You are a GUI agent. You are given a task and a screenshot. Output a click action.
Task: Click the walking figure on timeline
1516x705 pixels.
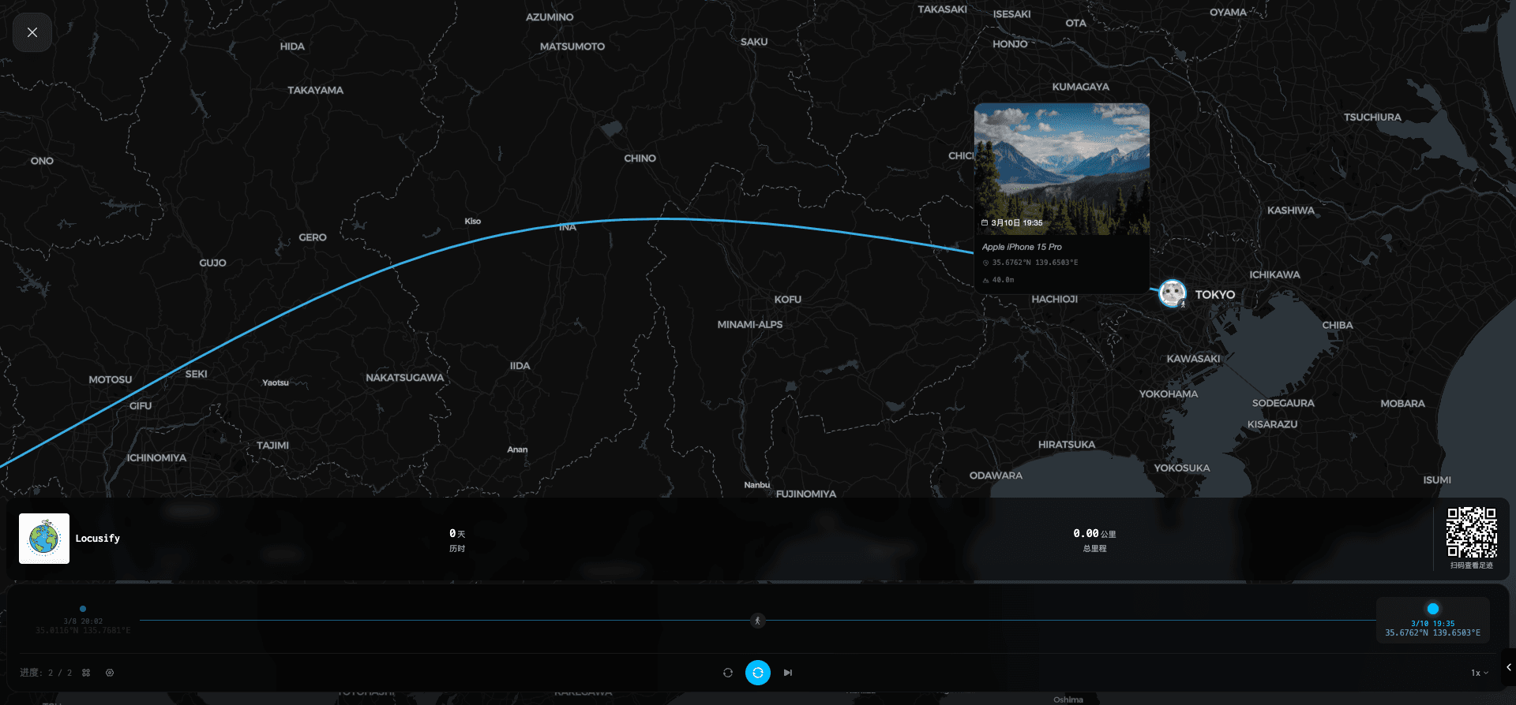click(757, 621)
